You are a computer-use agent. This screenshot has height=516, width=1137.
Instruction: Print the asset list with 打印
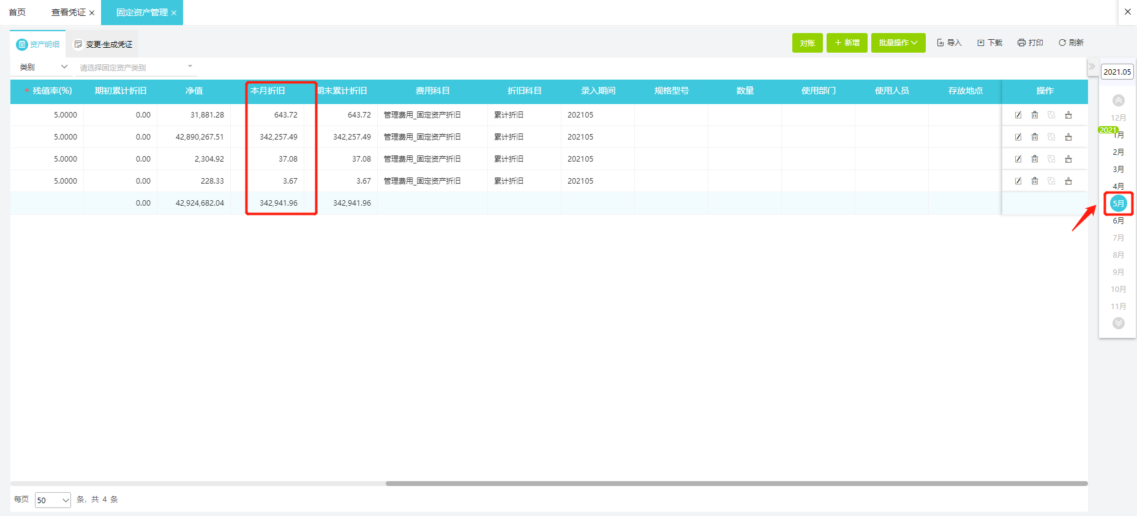tap(1030, 43)
